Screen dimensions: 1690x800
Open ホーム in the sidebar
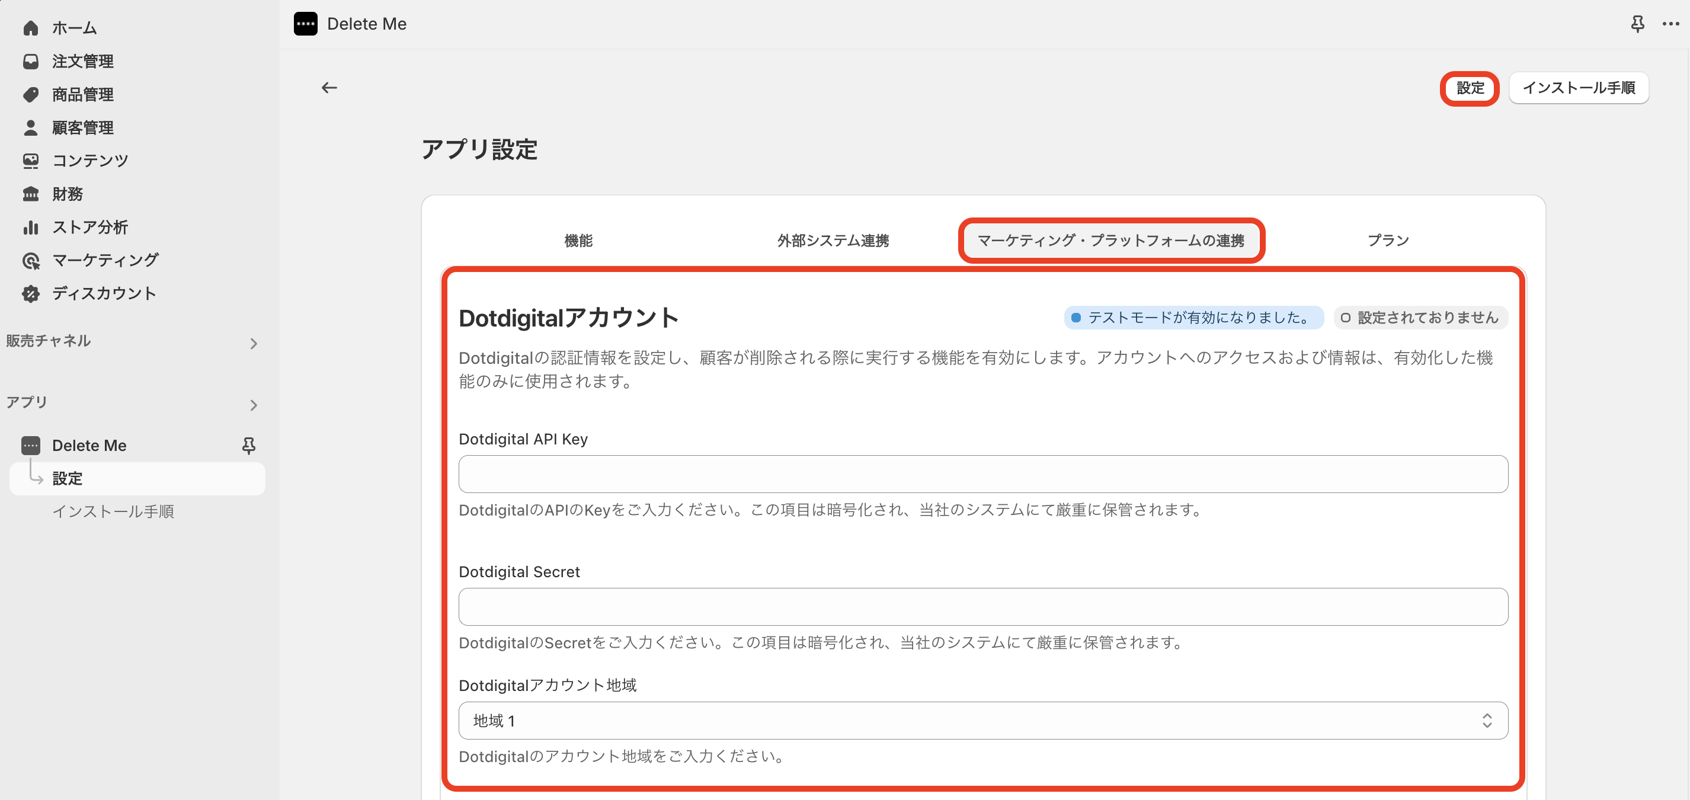point(74,28)
